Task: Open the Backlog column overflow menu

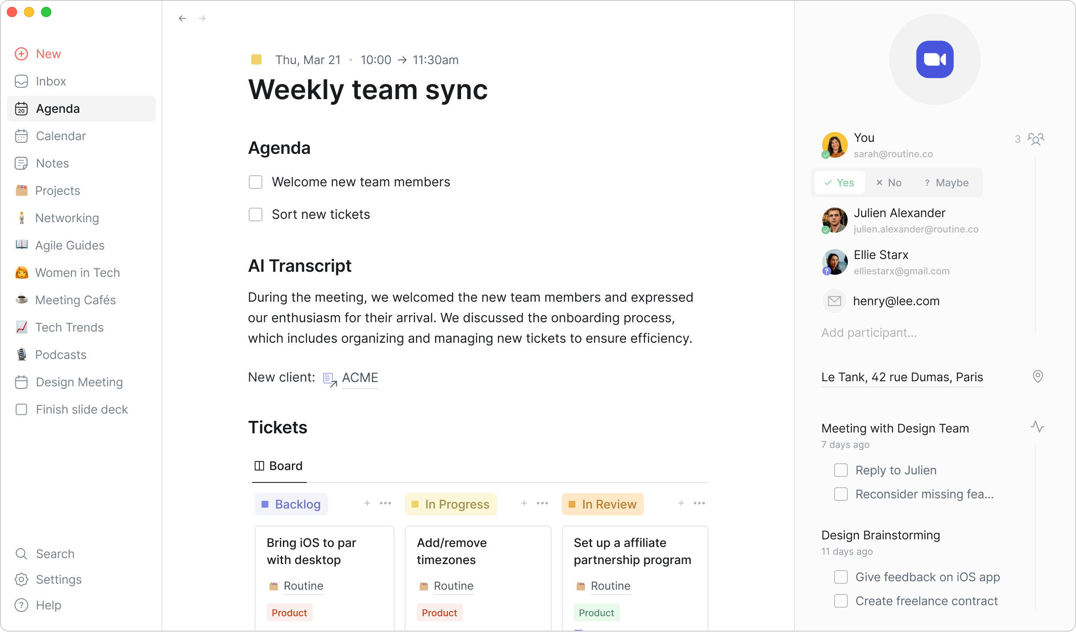Action: click(386, 503)
